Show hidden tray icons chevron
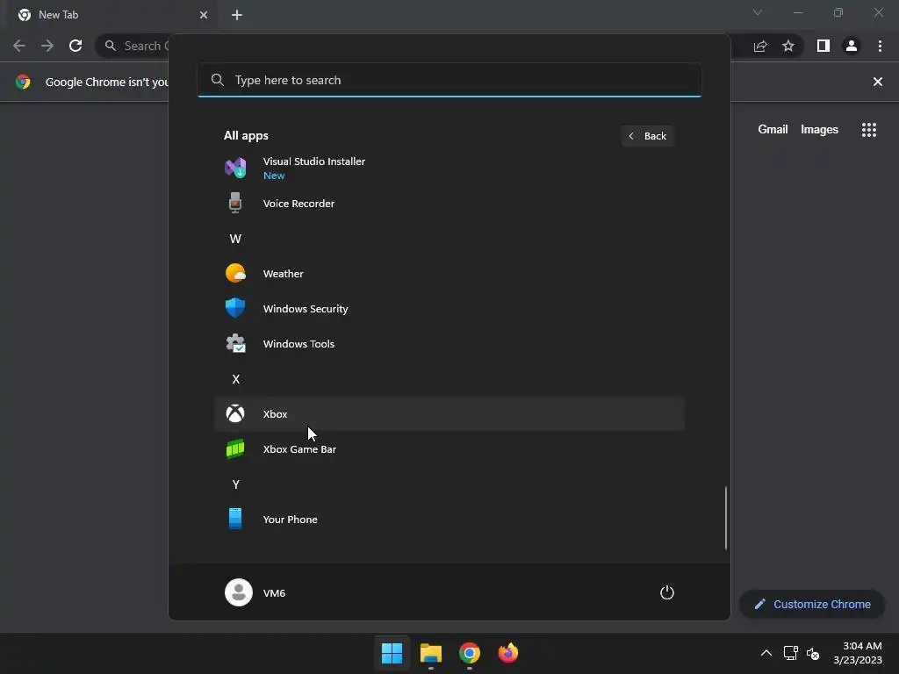Image resolution: width=899 pixels, height=674 pixels. coord(766,653)
